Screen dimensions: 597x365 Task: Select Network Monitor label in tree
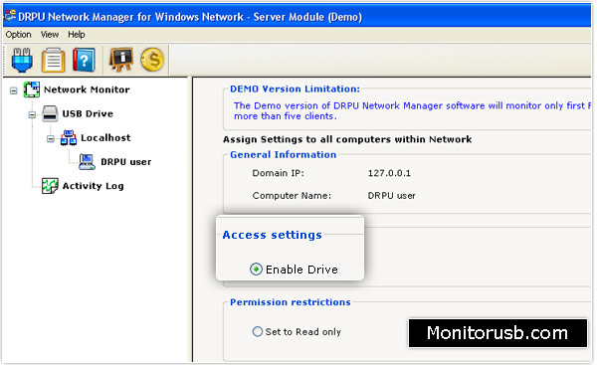pos(87,90)
